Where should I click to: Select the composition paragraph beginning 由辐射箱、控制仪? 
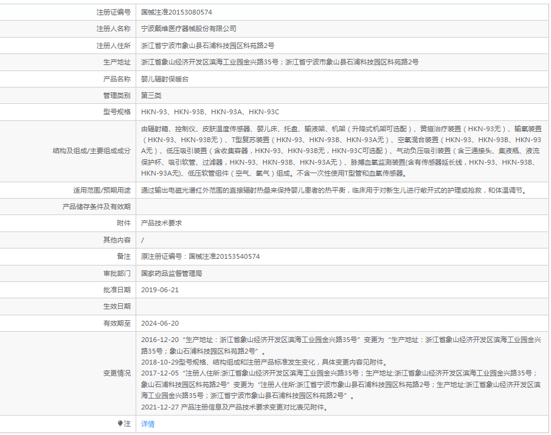tap(341, 151)
